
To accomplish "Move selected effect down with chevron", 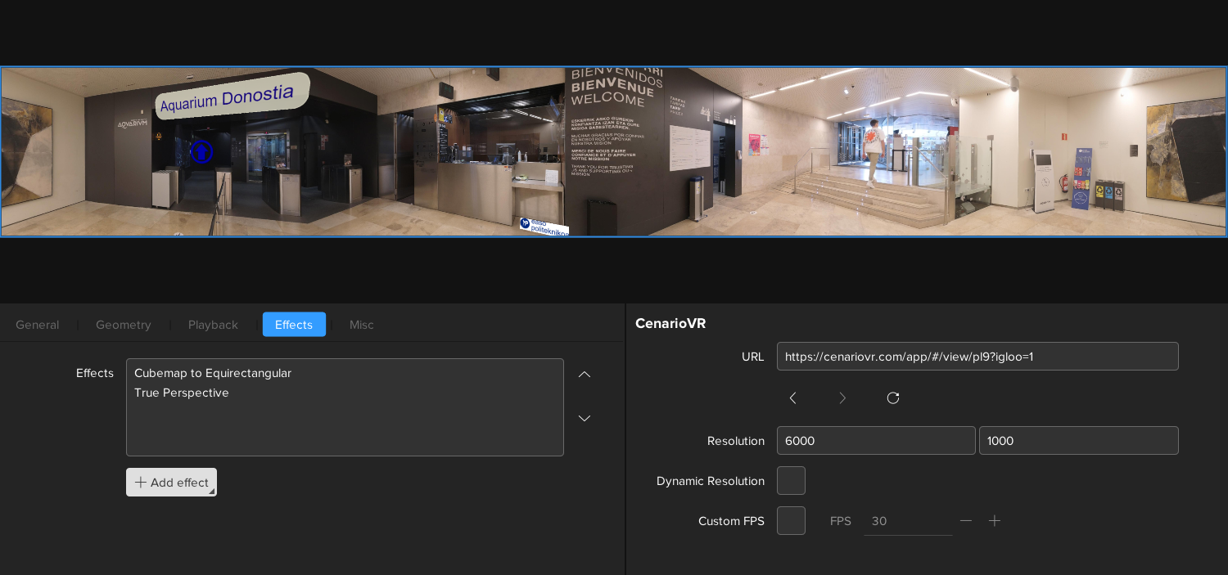I will pyautogui.click(x=585, y=419).
